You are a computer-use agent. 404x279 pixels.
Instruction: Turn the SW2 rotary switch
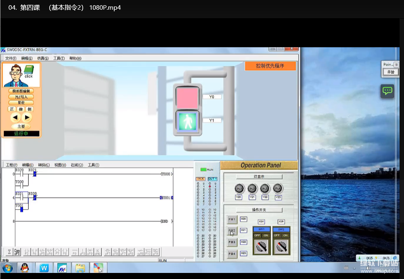(281, 246)
